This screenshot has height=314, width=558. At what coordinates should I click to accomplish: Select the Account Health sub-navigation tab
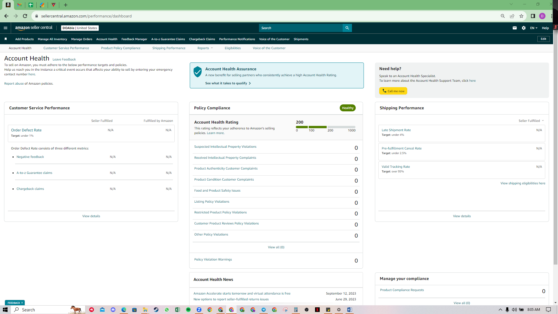[x=20, y=48]
